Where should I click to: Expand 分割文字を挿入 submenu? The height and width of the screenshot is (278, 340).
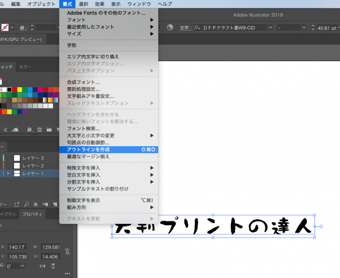click(108, 182)
